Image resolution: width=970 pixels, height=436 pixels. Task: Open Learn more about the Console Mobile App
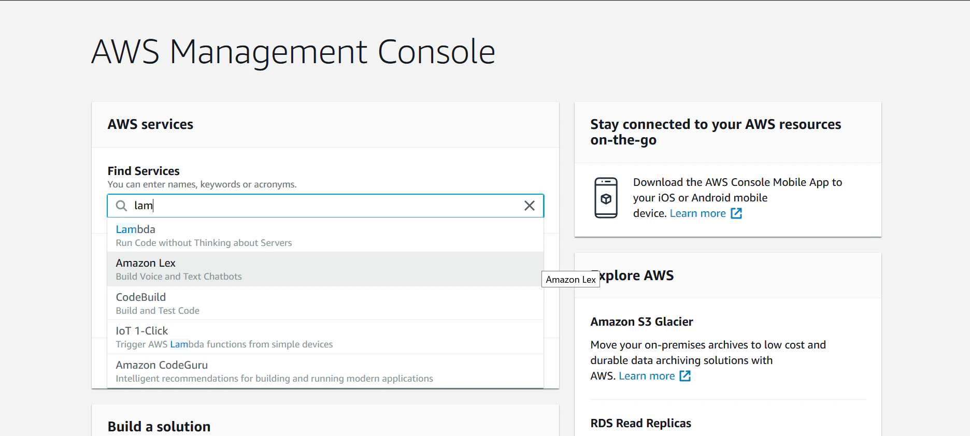point(697,213)
